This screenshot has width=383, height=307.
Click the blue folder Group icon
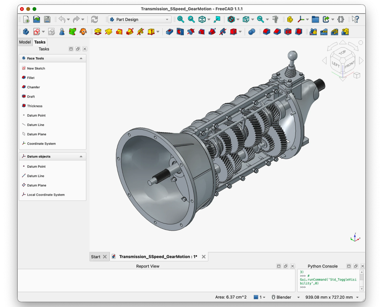click(x=315, y=19)
